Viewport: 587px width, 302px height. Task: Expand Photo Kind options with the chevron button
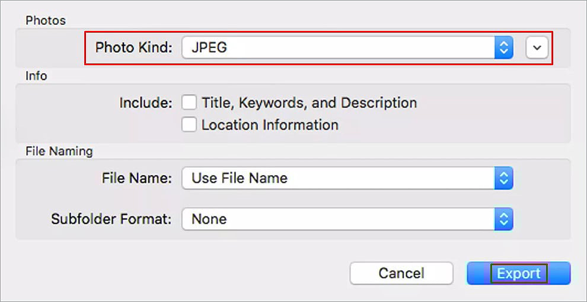point(537,47)
